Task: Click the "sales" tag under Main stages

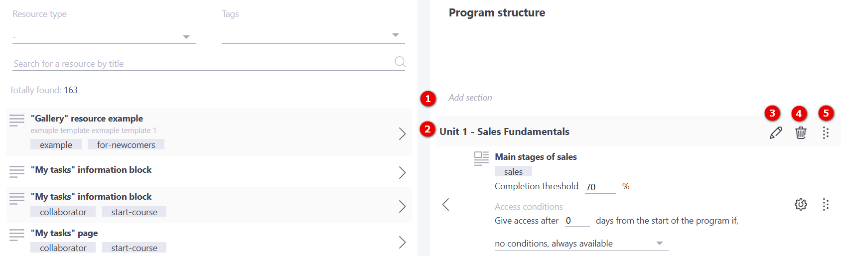Action: pyautogui.click(x=513, y=172)
